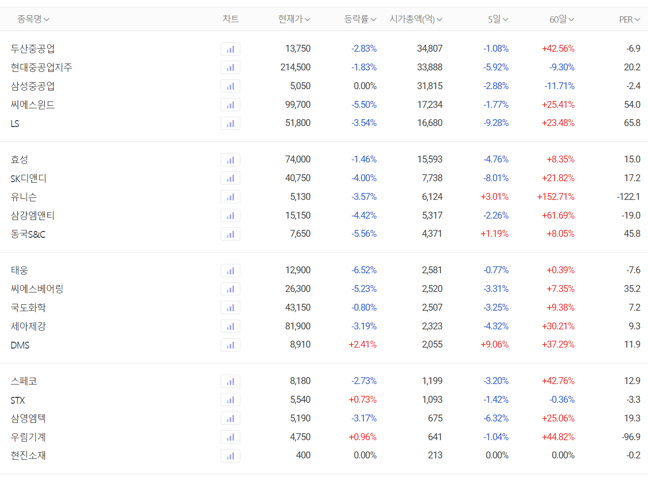Select 두산중공업 price 13,750
Image resolution: width=648 pixels, height=482 pixels.
coord(298,49)
